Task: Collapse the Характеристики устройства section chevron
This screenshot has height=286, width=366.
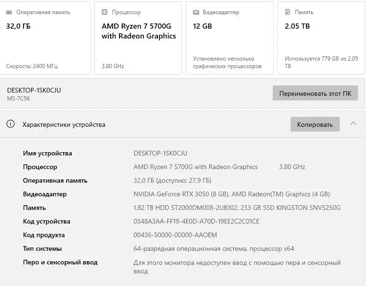Action: pos(353,123)
